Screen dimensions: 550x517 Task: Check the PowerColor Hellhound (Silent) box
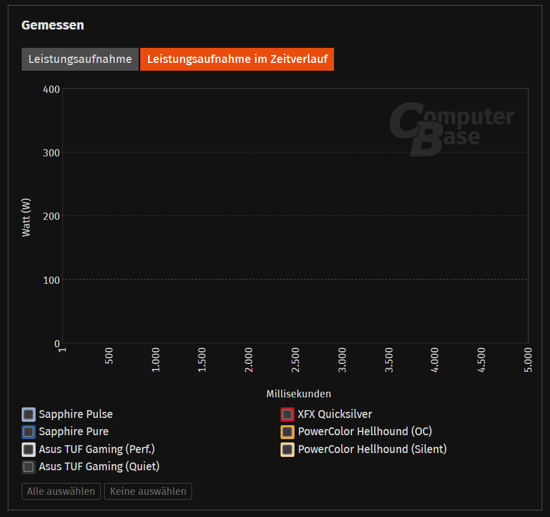[287, 449]
